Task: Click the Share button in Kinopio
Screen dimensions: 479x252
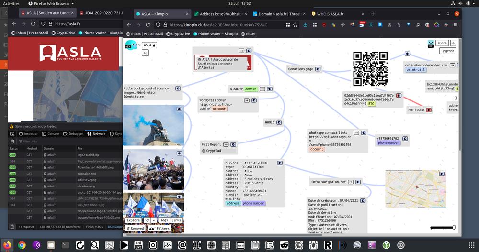Action: point(442,43)
